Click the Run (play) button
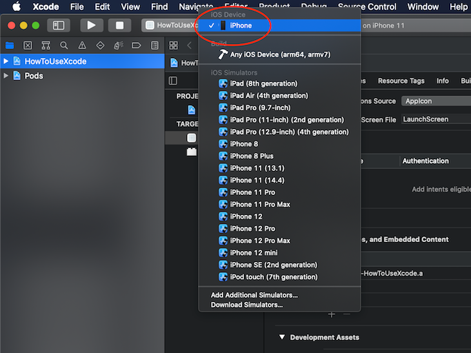Viewport: 471px width, 353px height. tap(92, 25)
